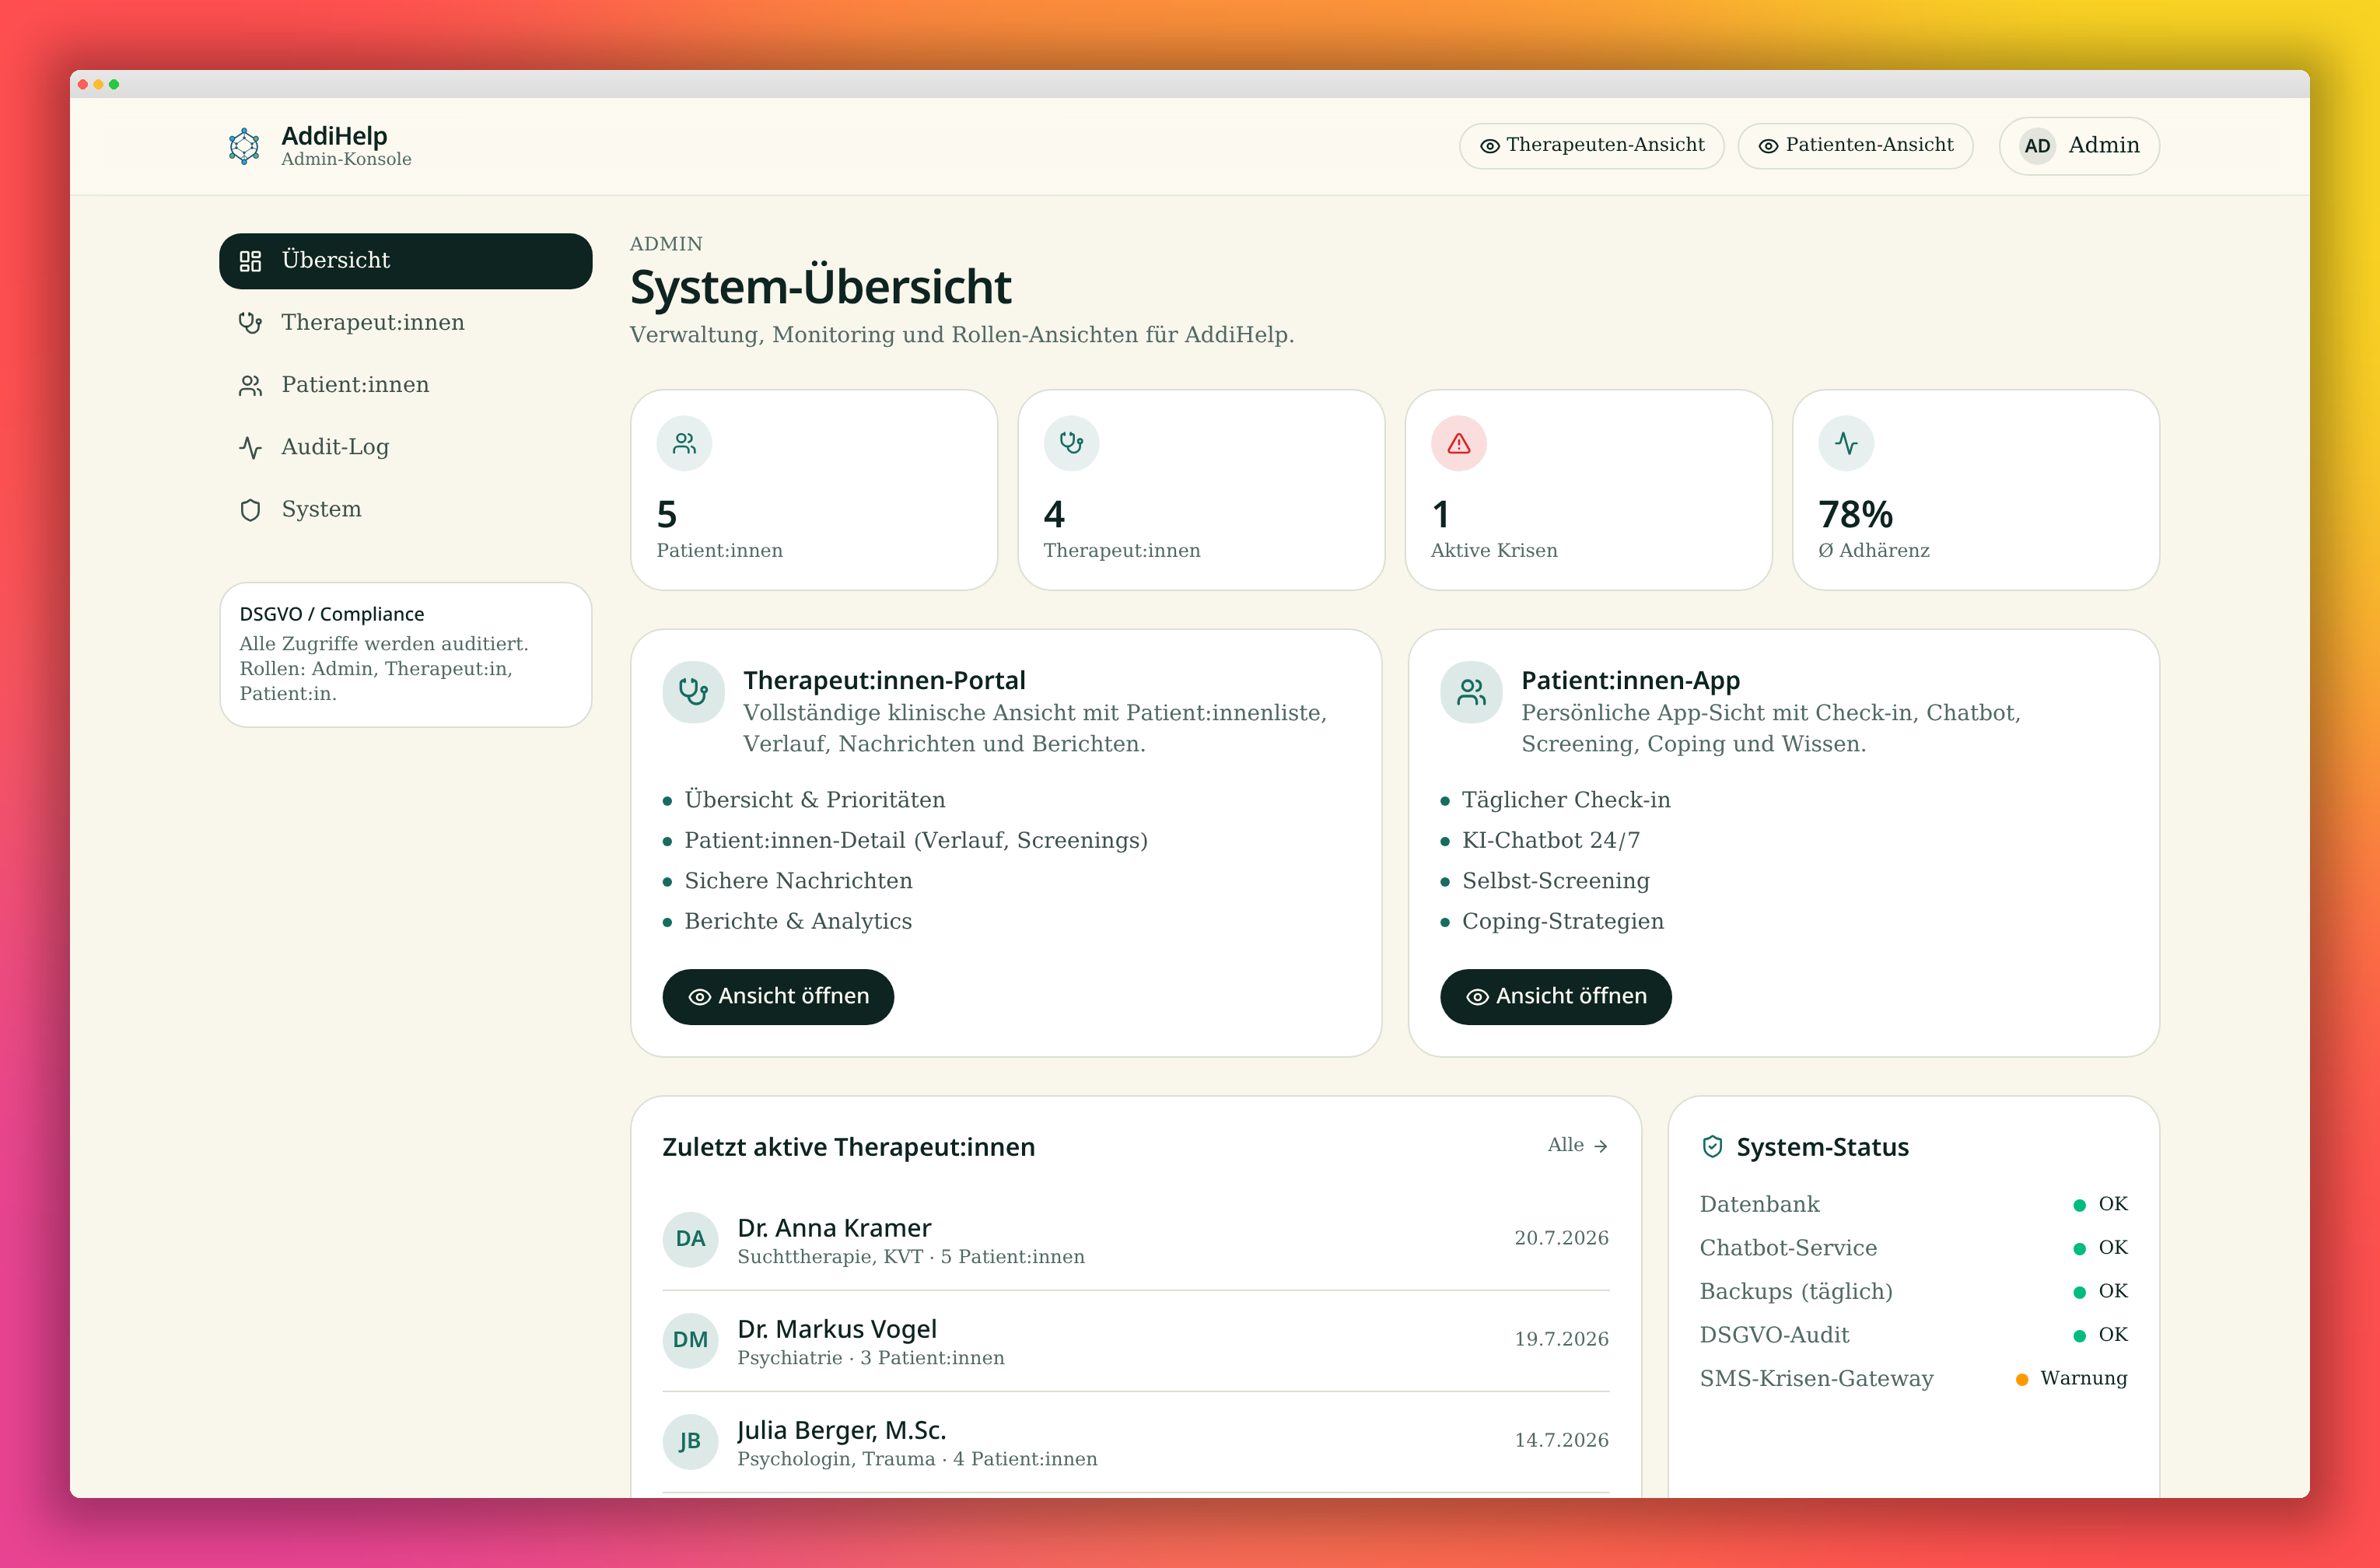Click the red warning triangle on Aktive Krisen card

pyautogui.click(x=1459, y=443)
